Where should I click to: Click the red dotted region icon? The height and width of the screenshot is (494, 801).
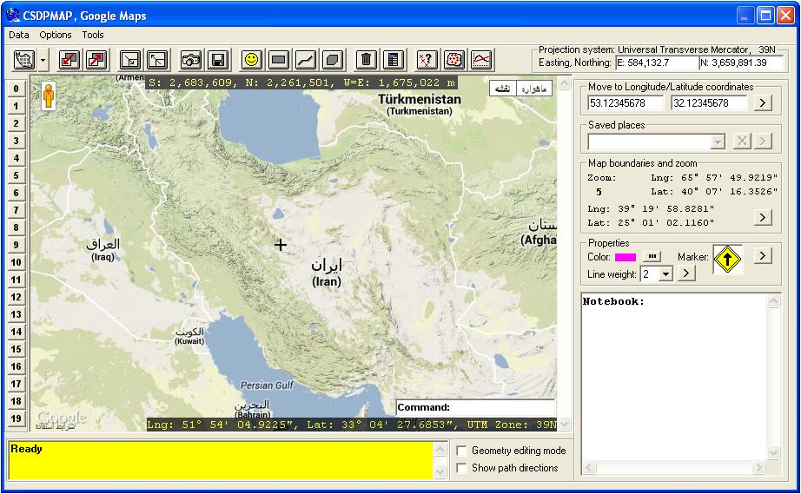coord(454,60)
